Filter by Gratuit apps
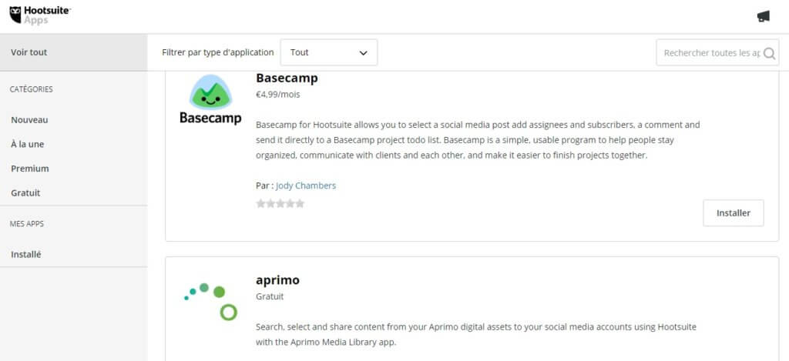 coord(25,193)
